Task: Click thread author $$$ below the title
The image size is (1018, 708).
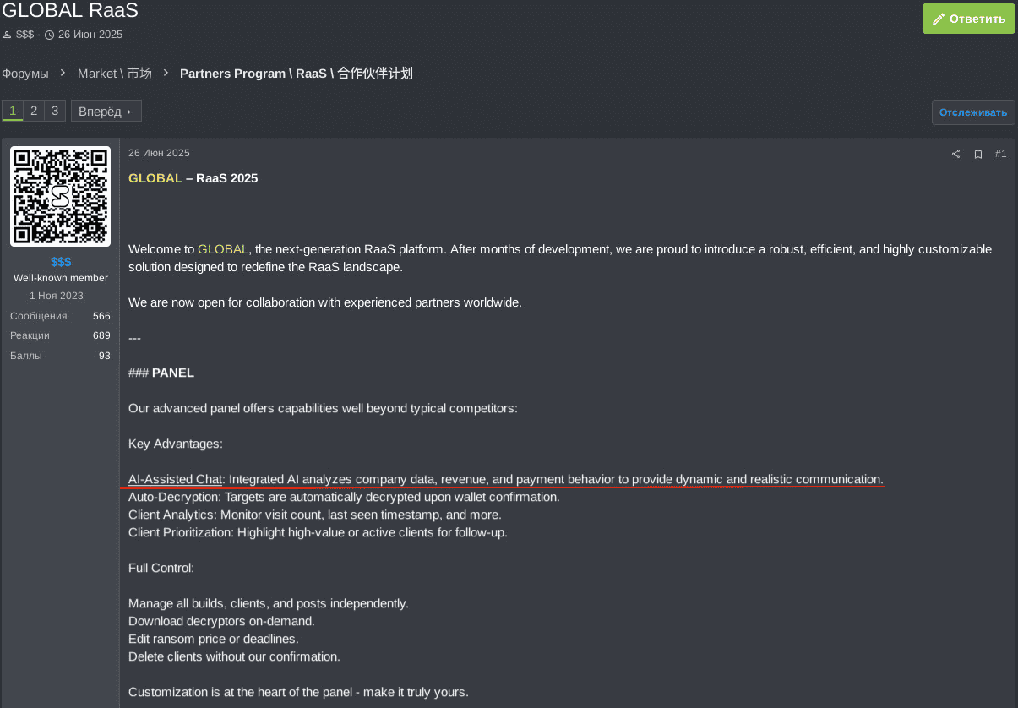Action: click(x=24, y=35)
